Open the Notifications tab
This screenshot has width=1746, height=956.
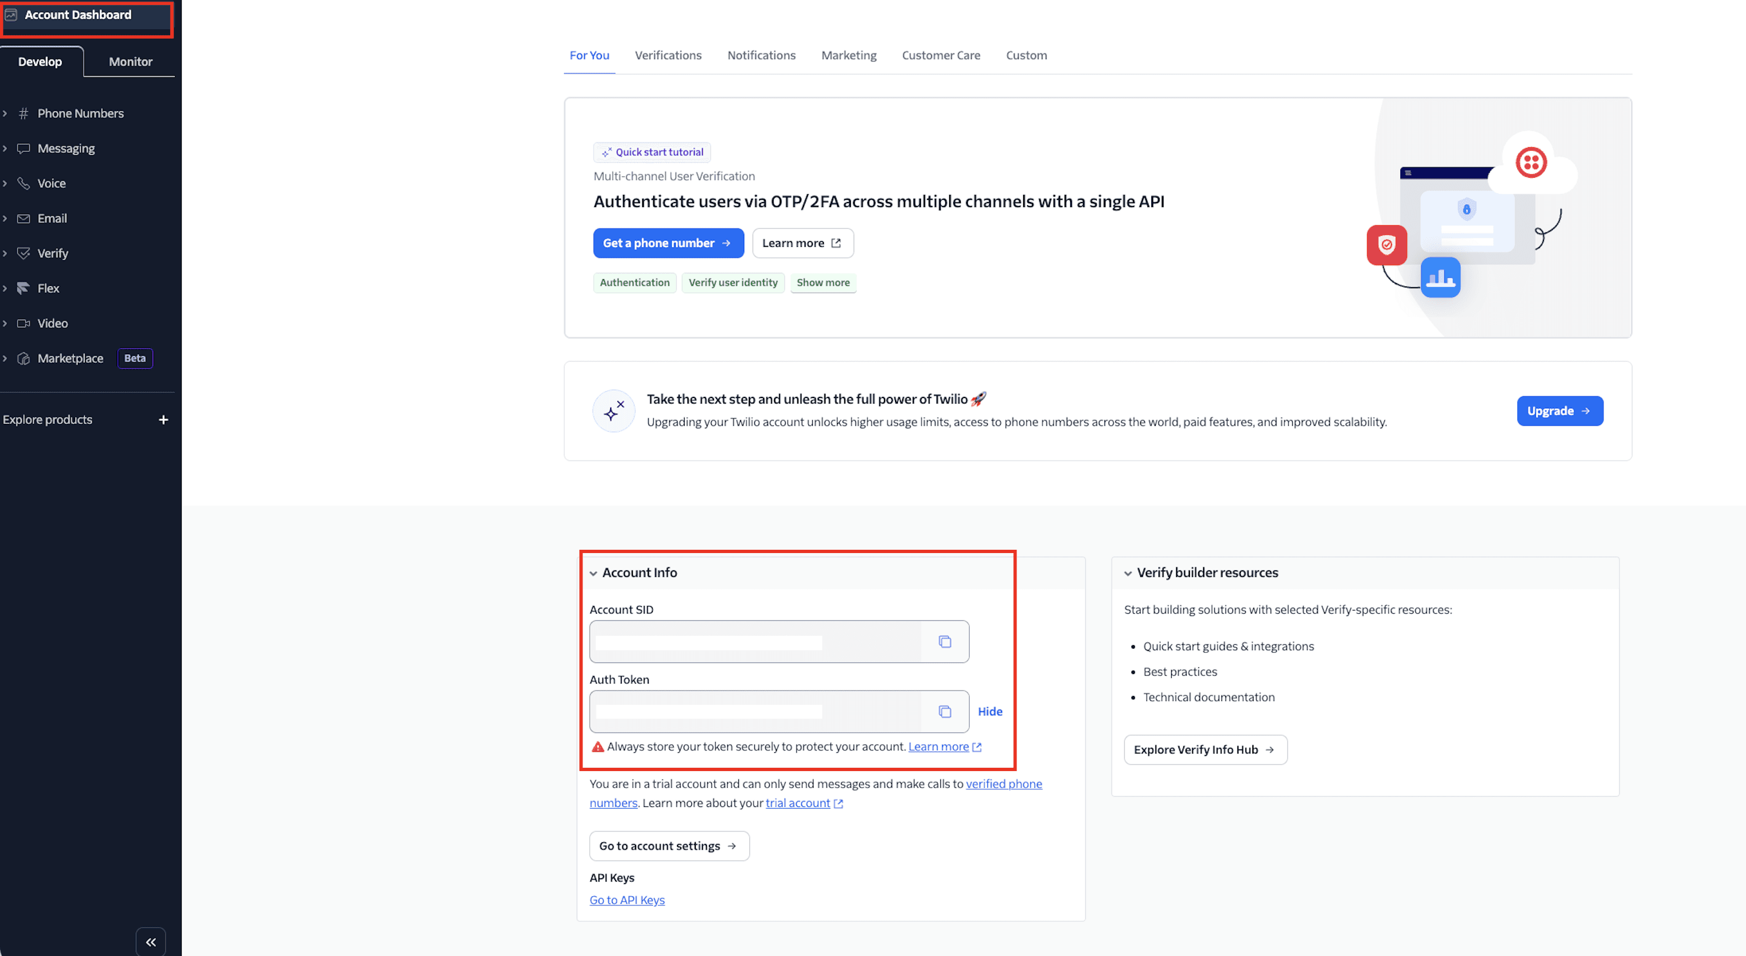[761, 55]
